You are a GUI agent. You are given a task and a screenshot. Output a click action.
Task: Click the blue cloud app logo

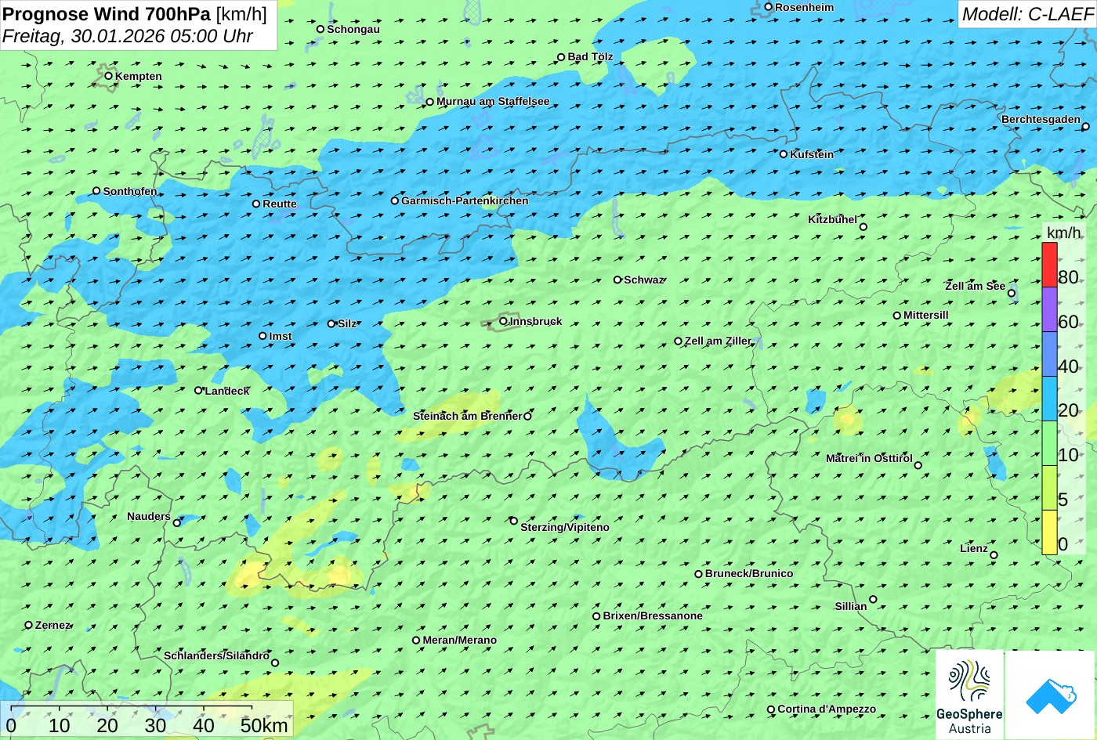1050,695
